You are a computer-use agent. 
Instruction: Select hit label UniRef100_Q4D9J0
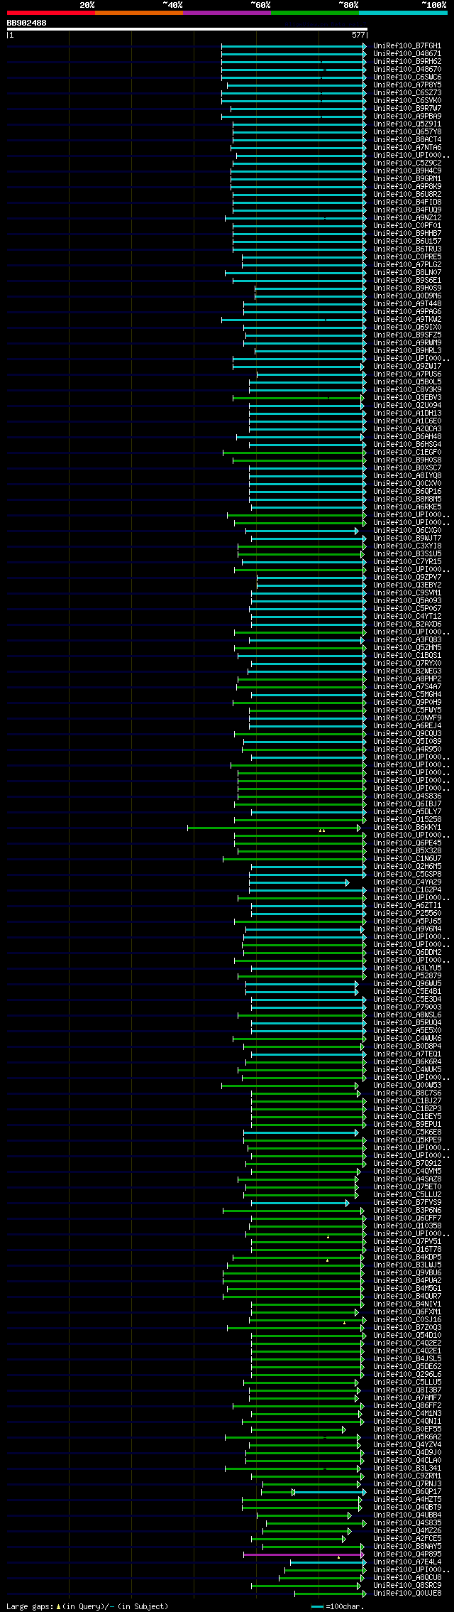coord(407,1452)
